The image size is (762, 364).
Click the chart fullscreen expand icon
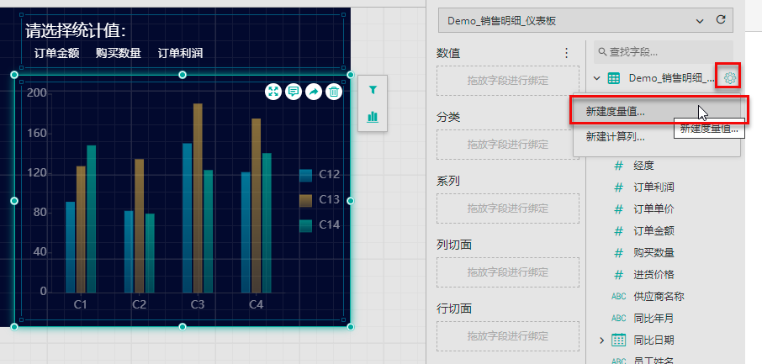(273, 92)
